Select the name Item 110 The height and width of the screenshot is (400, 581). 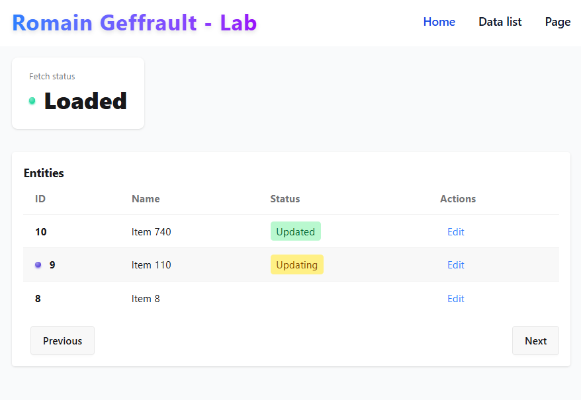tap(151, 265)
